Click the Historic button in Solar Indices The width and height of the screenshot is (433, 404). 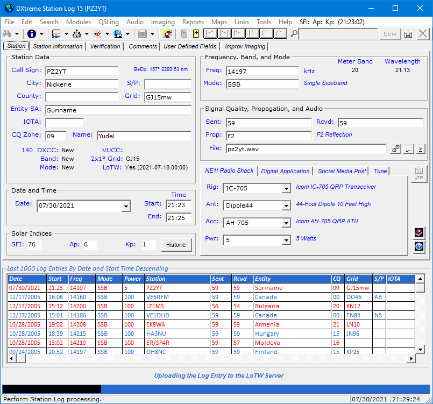(176, 244)
